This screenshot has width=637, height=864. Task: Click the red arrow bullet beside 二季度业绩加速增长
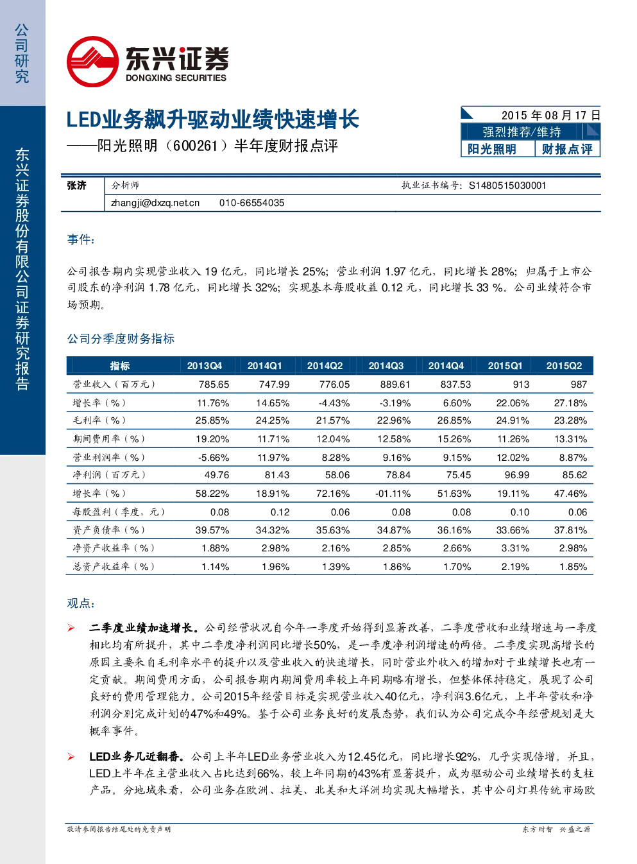[x=71, y=628]
